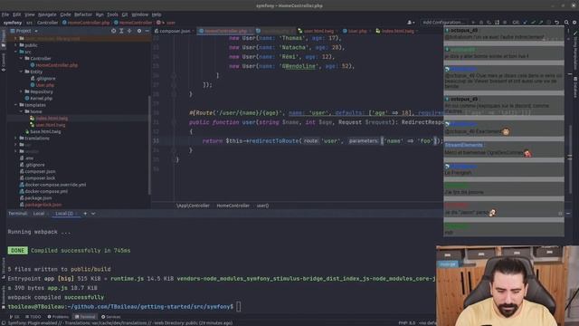579x326 pixels.
Task: Expand the public folder
Action: [x=16, y=45]
